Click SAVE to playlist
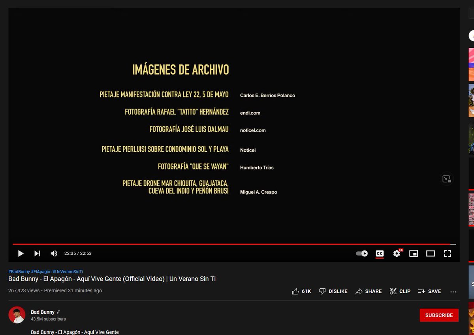This screenshot has width=474, height=335. tap(429, 291)
